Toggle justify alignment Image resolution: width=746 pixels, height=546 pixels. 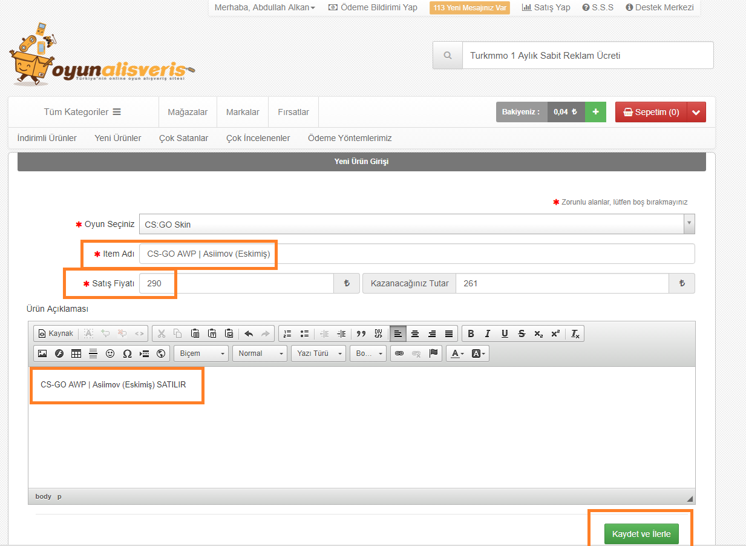tap(449, 334)
